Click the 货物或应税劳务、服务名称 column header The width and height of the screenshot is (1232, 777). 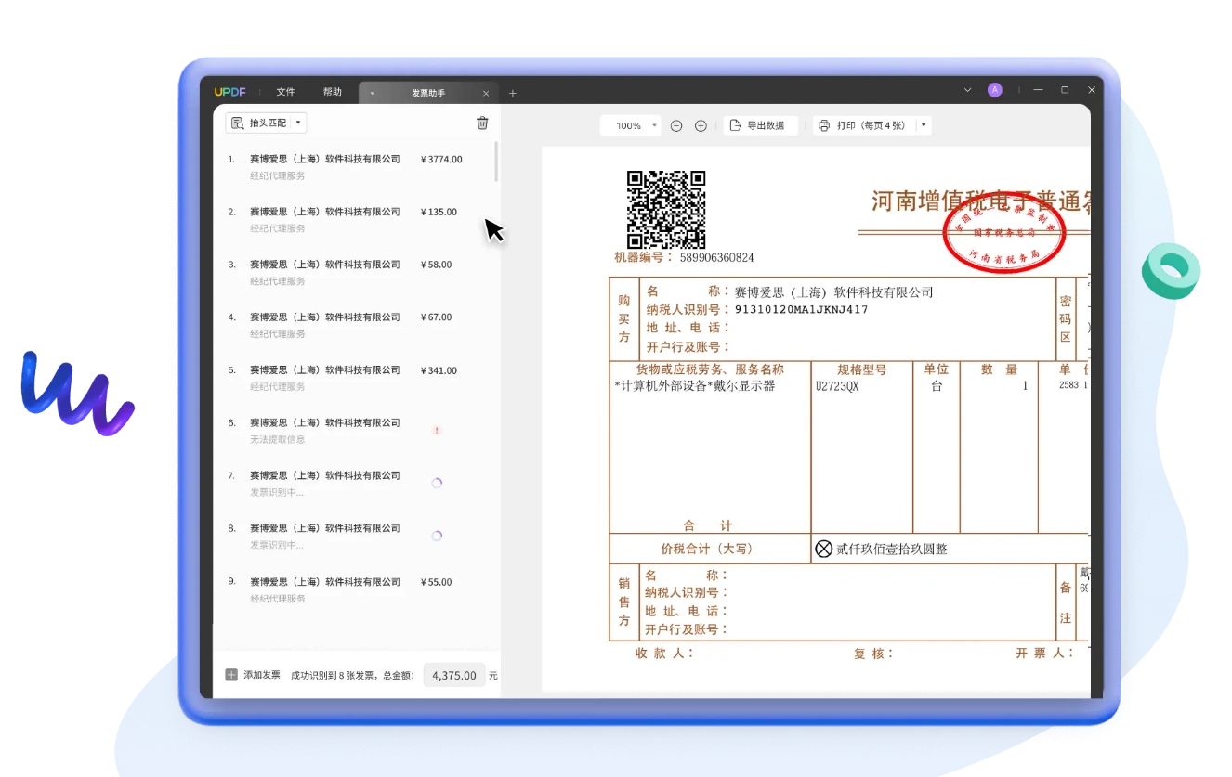(710, 369)
